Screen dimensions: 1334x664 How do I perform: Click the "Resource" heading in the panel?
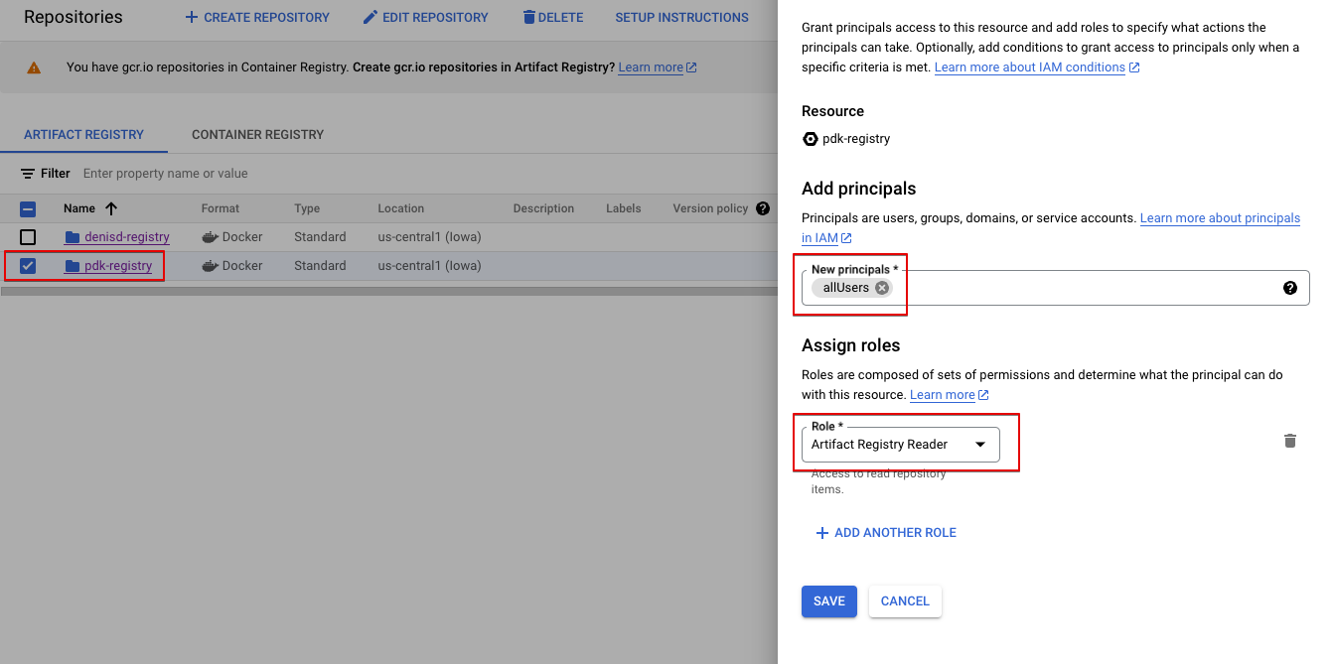[833, 111]
